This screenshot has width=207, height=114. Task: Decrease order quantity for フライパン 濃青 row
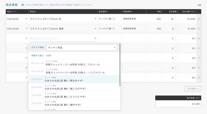pyautogui.click(x=176, y=30)
